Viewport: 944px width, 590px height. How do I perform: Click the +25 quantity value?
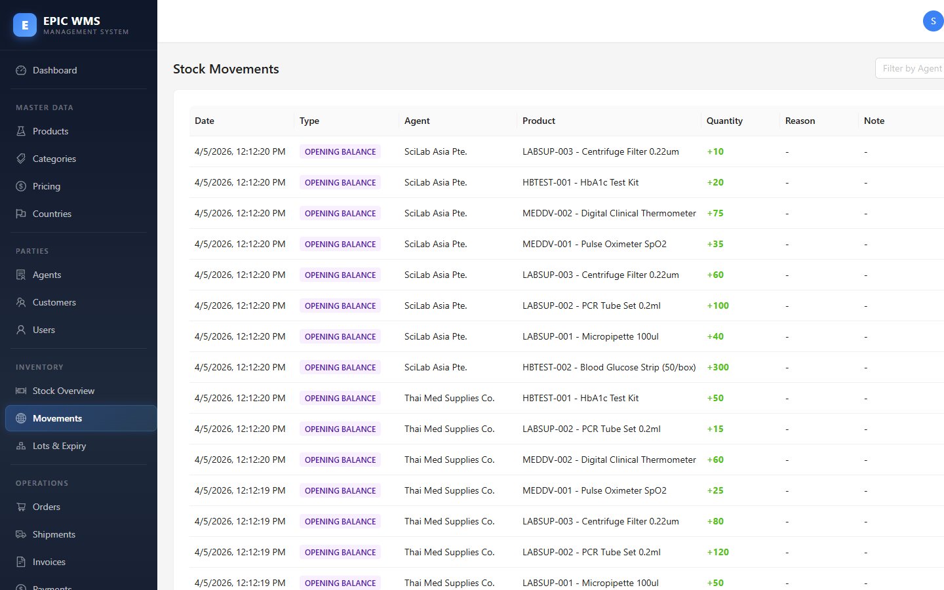[715, 490]
